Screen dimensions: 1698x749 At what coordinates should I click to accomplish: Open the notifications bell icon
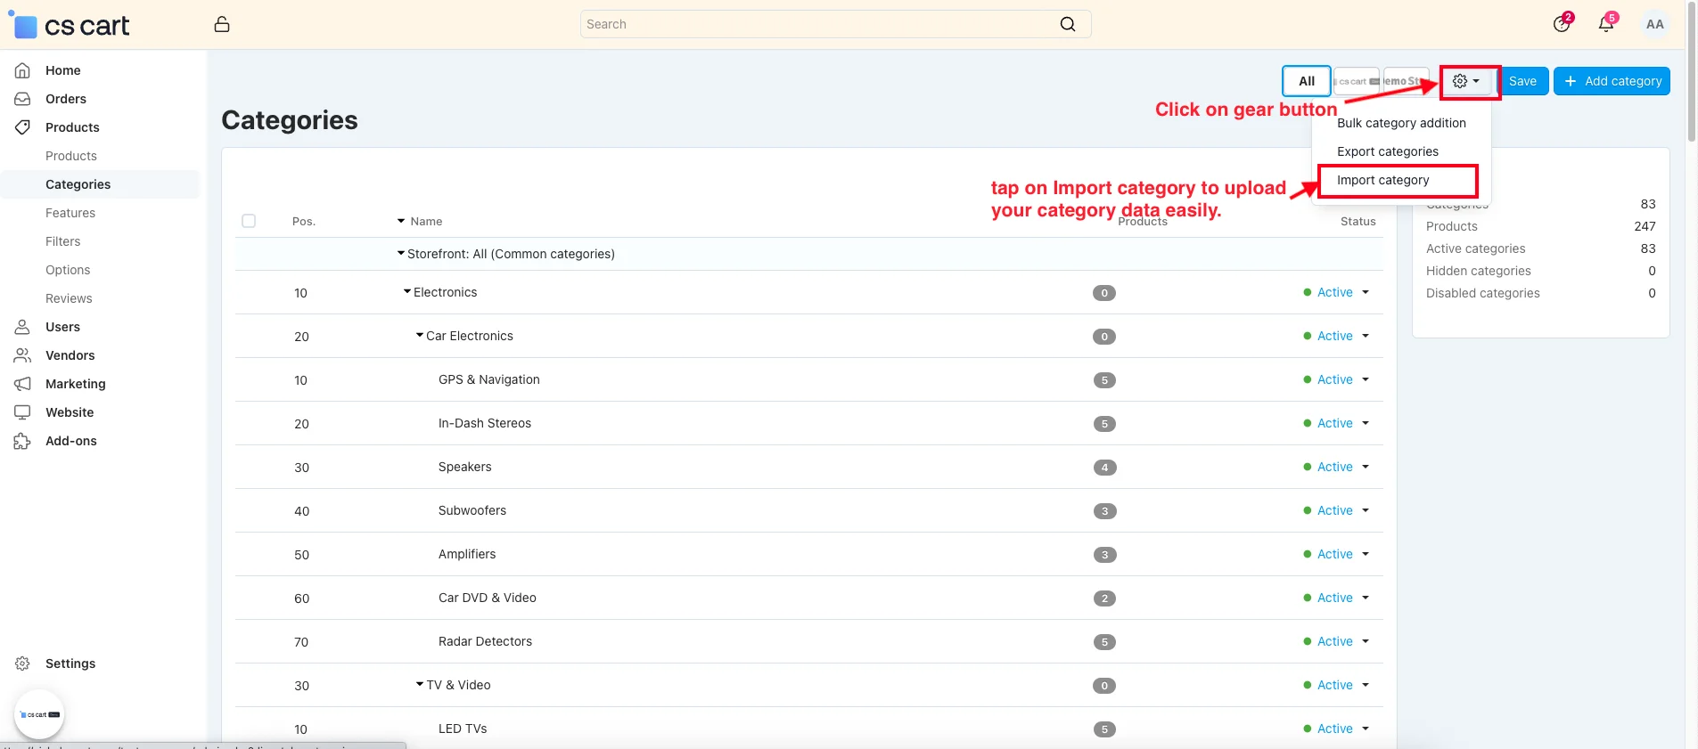click(1605, 25)
